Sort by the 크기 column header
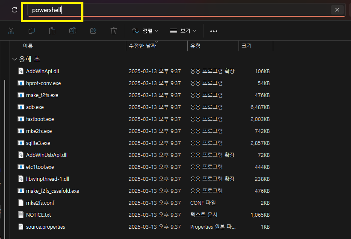The height and width of the screenshot is (239, 351). coord(247,46)
